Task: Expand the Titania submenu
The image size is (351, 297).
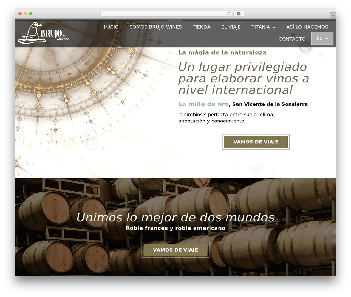Action: (263, 27)
